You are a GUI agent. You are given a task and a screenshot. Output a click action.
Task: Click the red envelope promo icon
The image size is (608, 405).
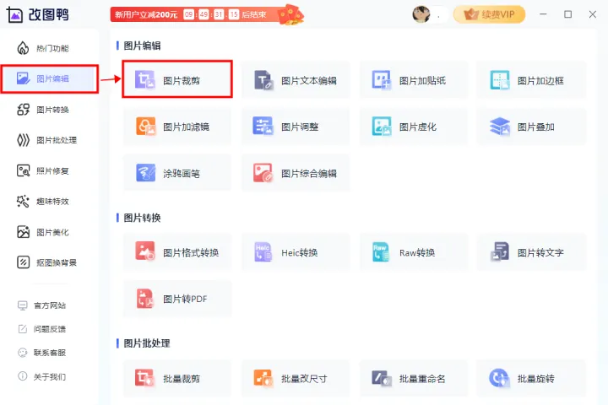(x=290, y=14)
